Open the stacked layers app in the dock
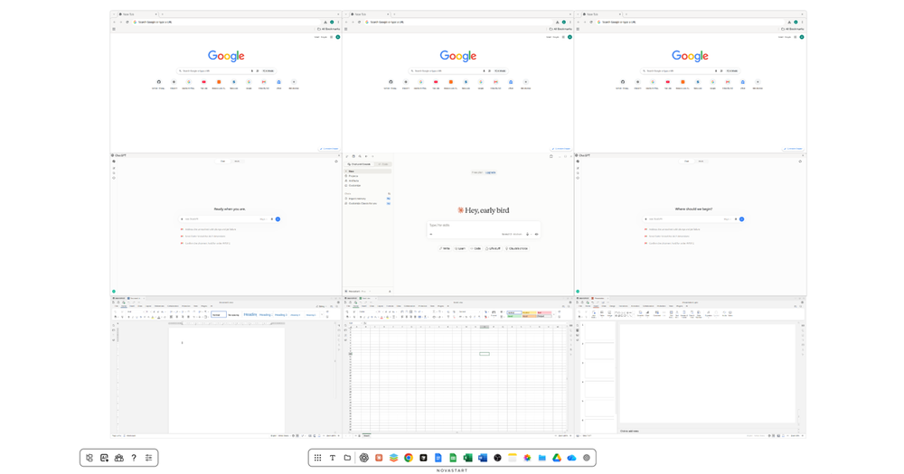The image size is (904, 474). click(x=394, y=458)
